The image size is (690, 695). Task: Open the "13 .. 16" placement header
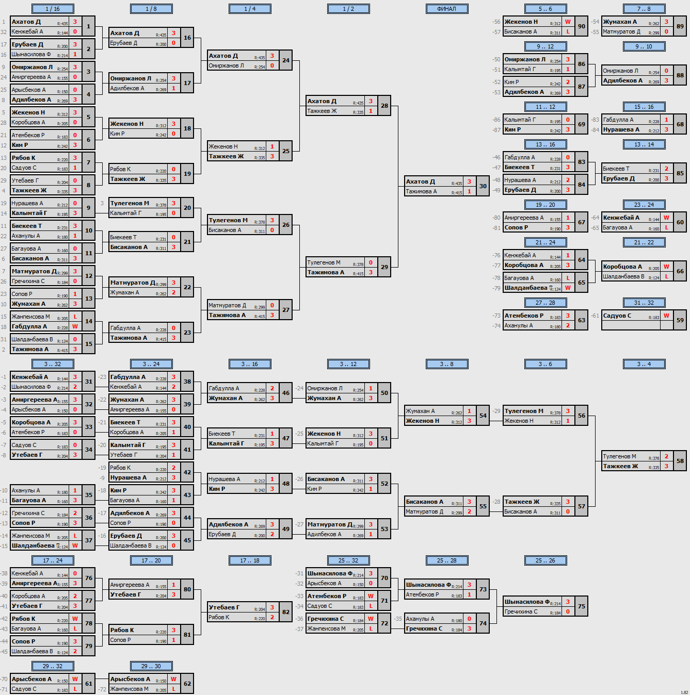545,144
